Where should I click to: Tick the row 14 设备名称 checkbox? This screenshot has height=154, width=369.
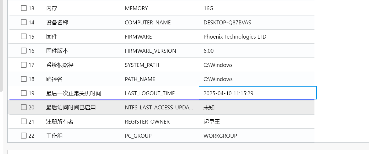pos(24,22)
